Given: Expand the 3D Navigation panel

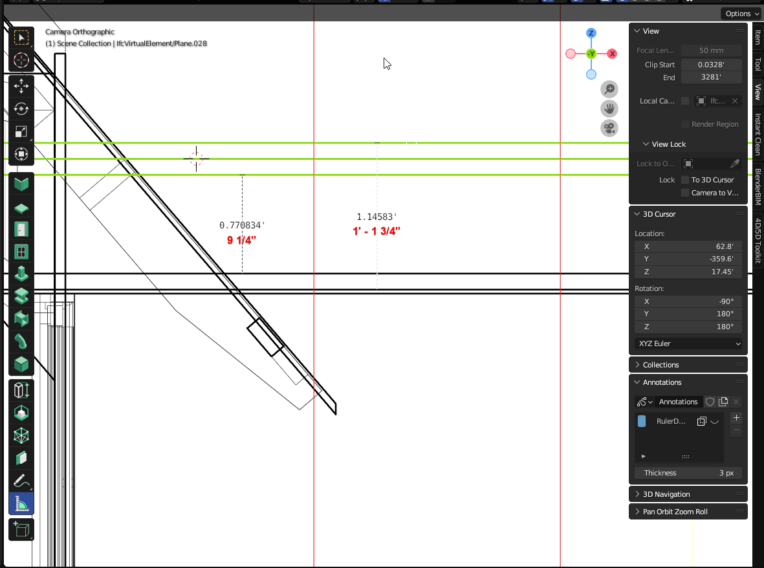Looking at the screenshot, I should (688, 494).
